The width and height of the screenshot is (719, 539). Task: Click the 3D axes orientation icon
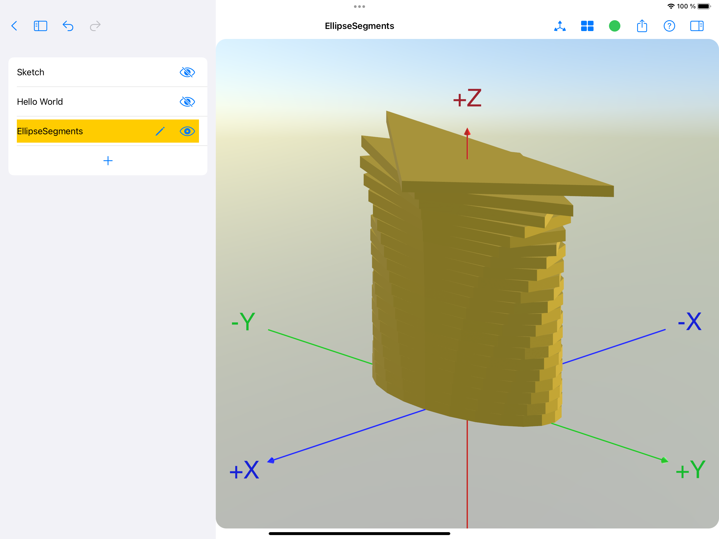(x=560, y=26)
